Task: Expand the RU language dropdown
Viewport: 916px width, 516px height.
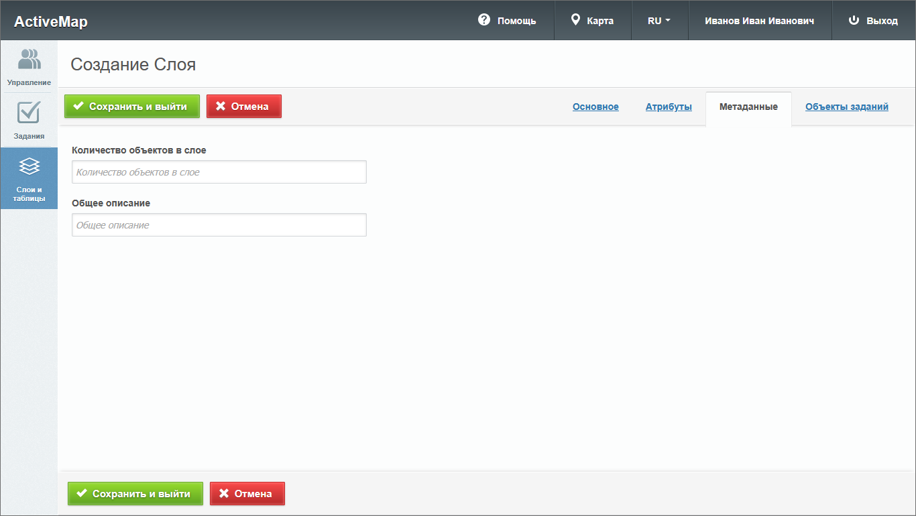Action: [x=659, y=21]
